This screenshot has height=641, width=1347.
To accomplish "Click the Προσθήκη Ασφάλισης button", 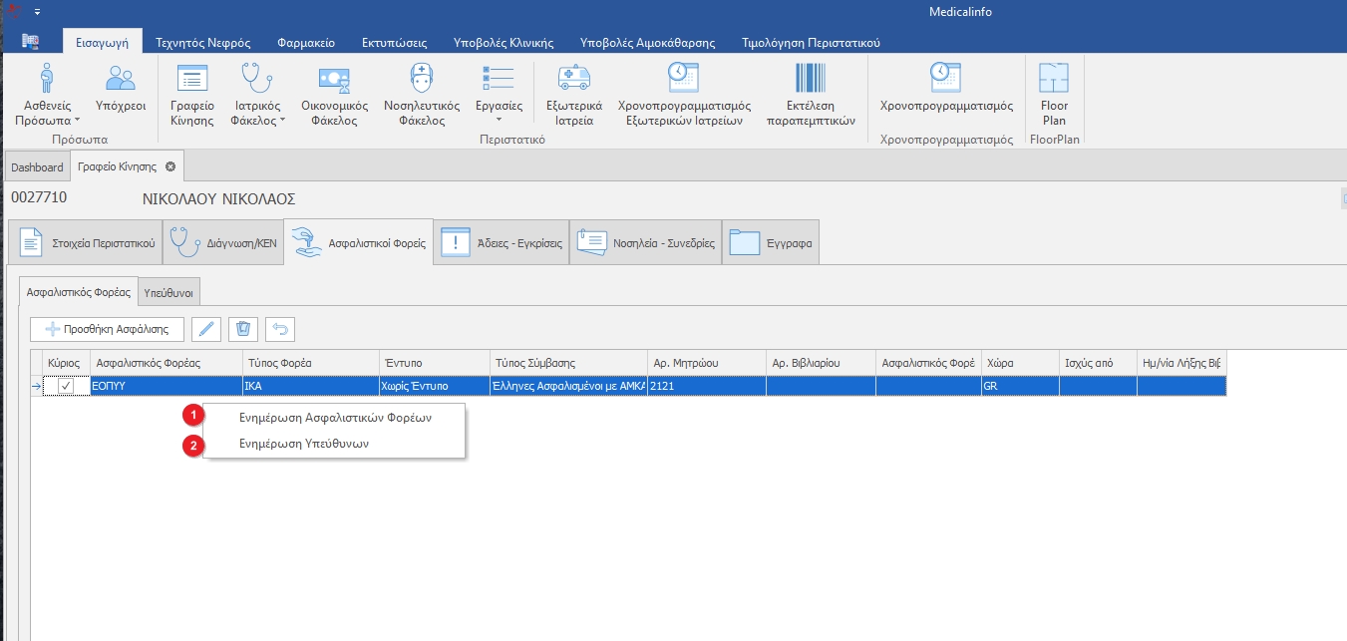I will pos(107,329).
